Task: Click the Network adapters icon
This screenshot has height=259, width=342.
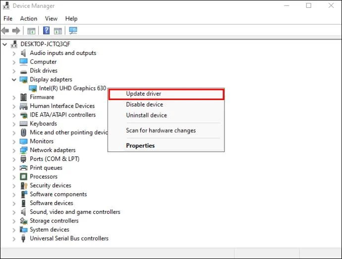Action: (x=23, y=150)
